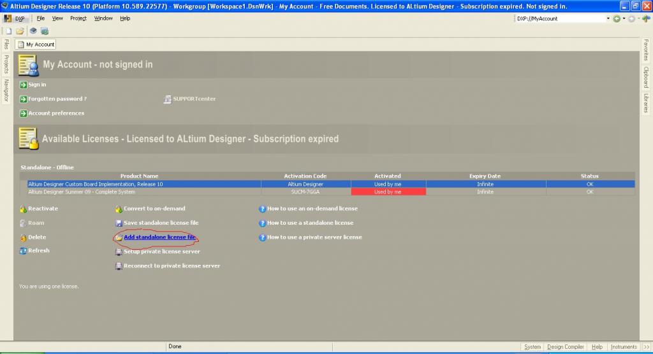The image size is (653, 354).
Task: Click the Refresh icon
Action: (x=24, y=251)
